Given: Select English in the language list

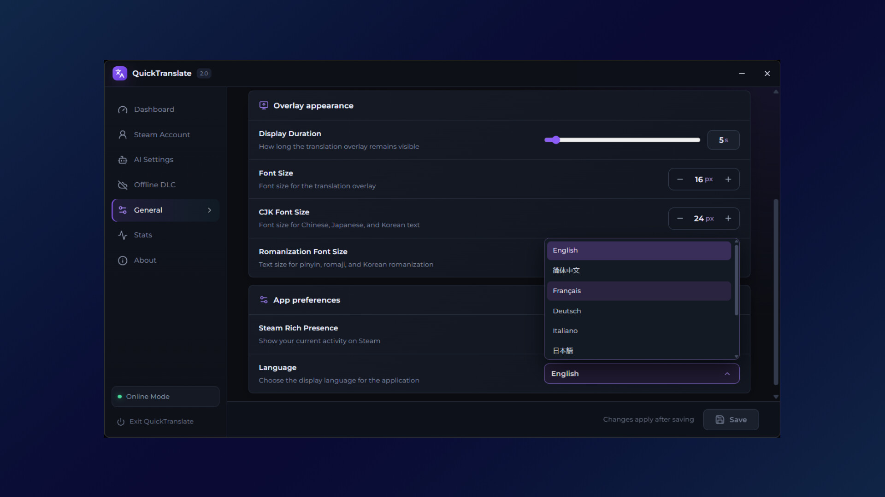Looking at the screenshot, I should (x=639, y=250).
